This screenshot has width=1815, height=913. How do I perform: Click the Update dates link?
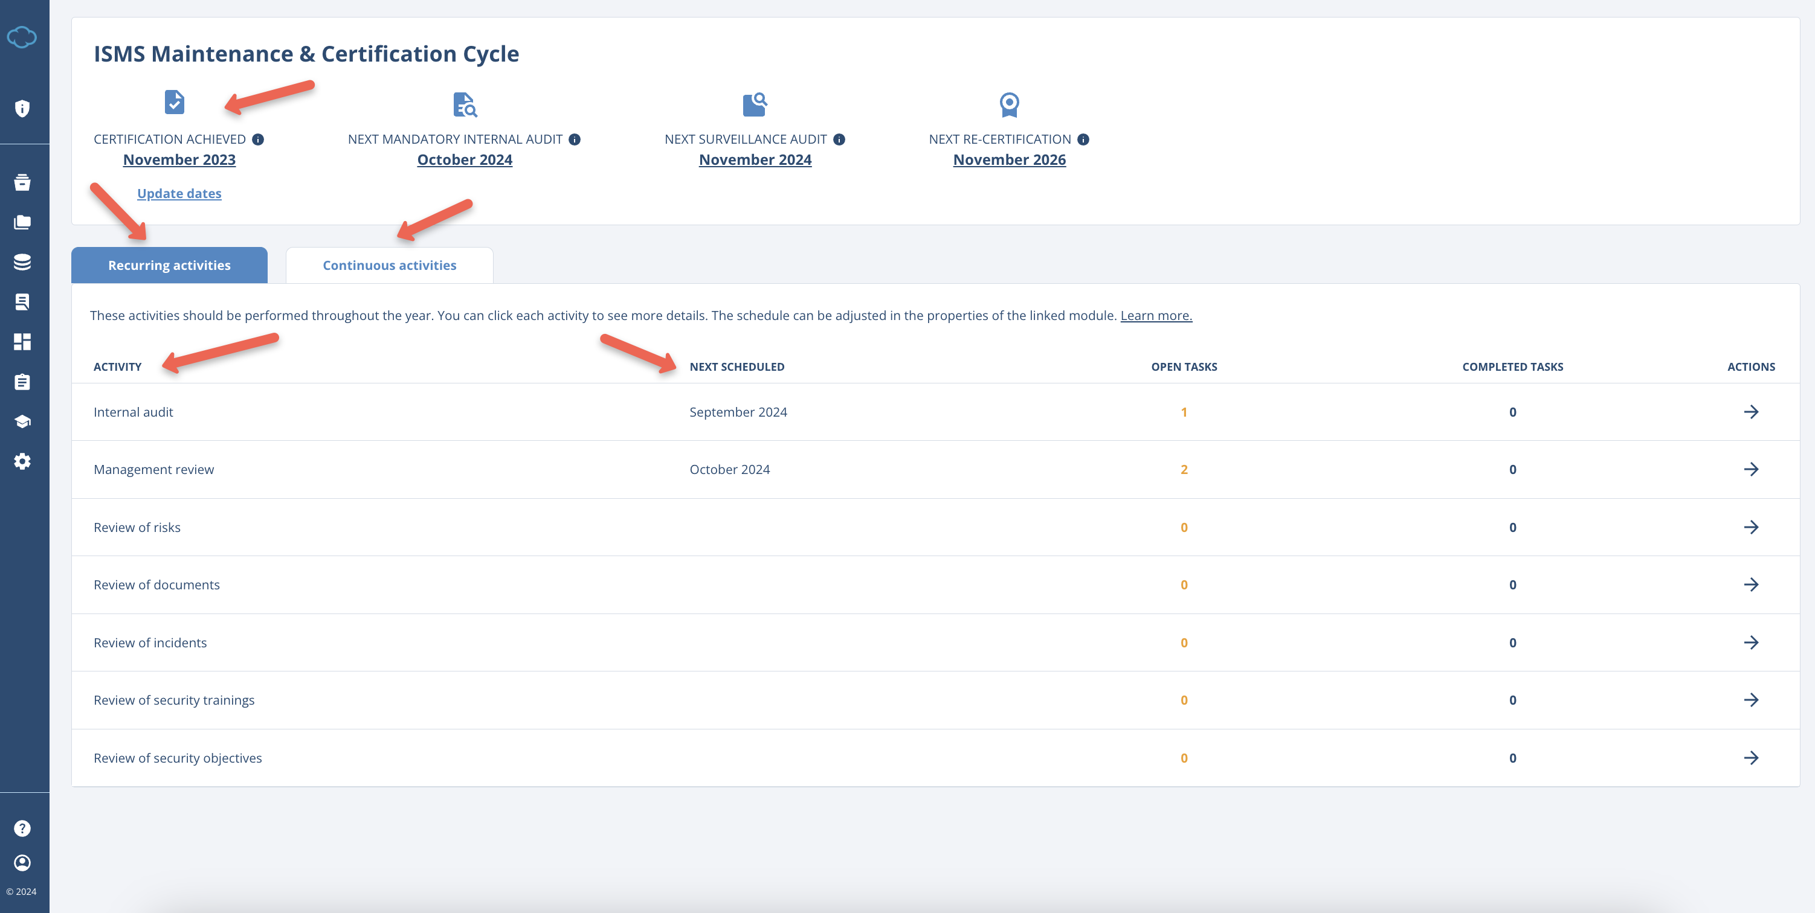tap(178, 193)
